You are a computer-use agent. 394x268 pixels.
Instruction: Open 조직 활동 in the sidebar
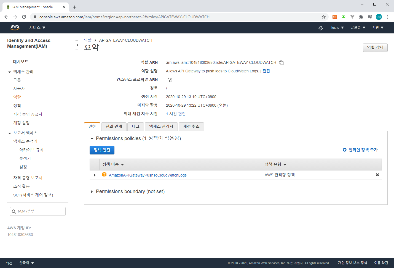pos(22,186)
